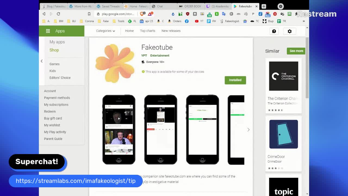Open the TR bookmark
This screenshot has width=348, height=196.
click(282, 21)
